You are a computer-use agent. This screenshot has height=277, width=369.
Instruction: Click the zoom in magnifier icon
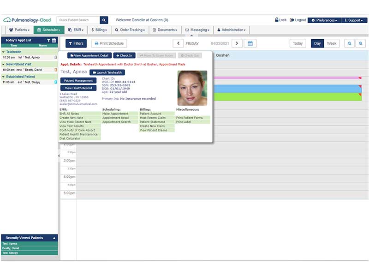pos(361,43)
